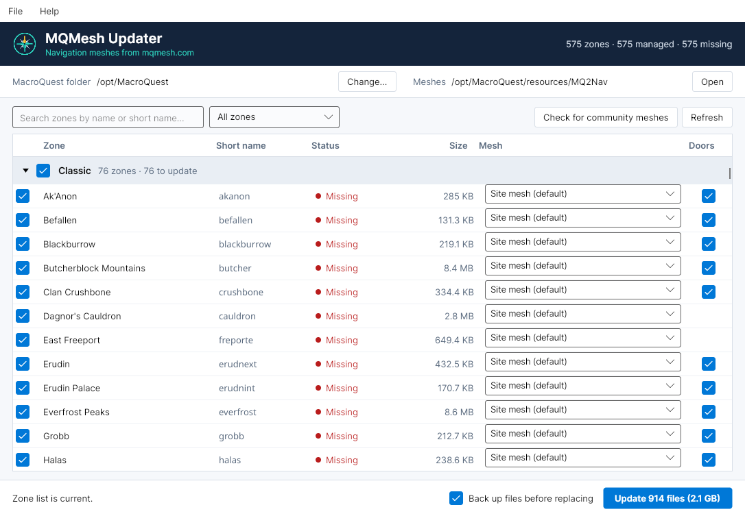Sort by the Short name column header
The image size is (745, 516).
tap(240, 145)
